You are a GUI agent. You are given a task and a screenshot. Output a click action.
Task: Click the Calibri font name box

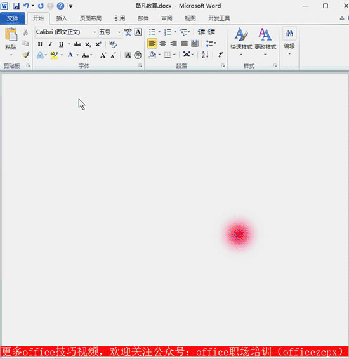[63, 32]
